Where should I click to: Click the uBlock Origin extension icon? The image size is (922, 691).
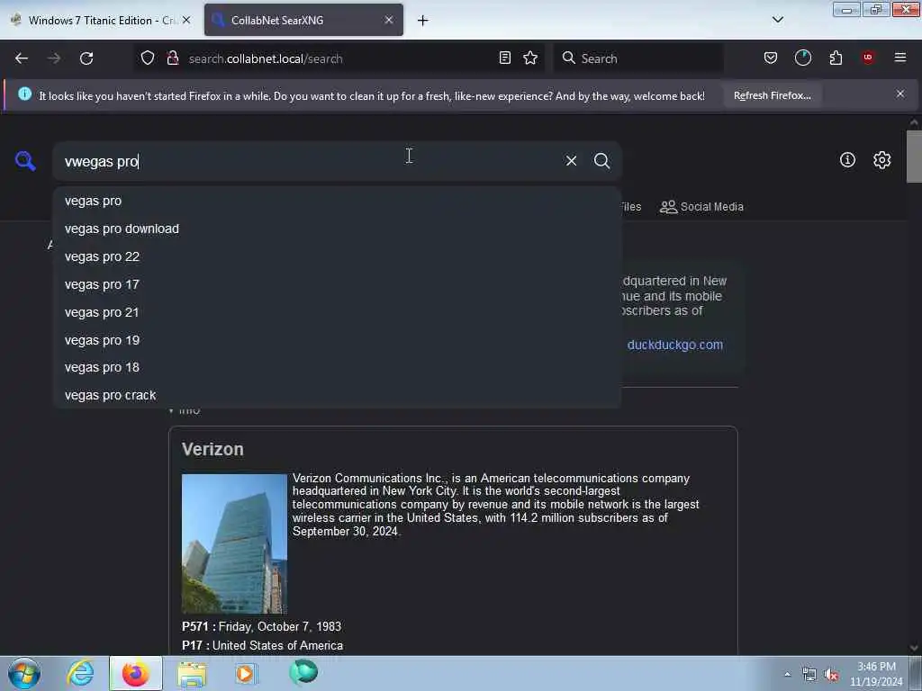click(868, 58)
